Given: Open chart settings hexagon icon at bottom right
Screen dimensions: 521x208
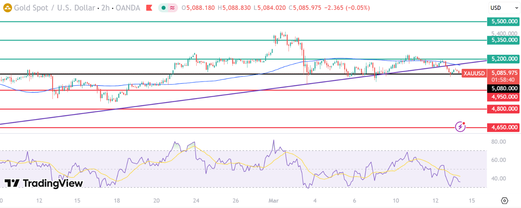Looking at the screenshot, I should [505, 201].
